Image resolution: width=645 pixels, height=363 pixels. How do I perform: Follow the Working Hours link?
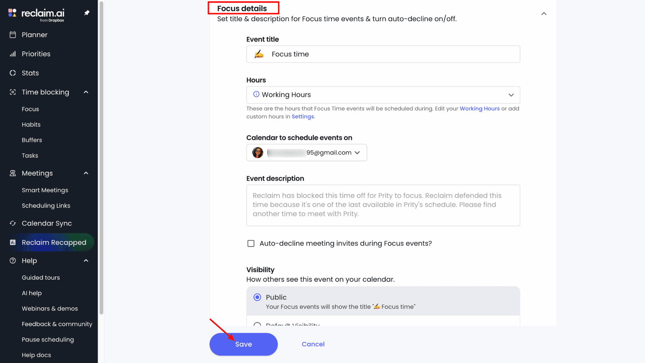(479, 109)
